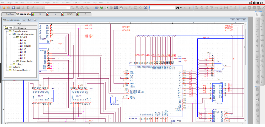The width and height of the screenshot is (265, 127).
Task: Open the find options arrow next to binoculars
Action: tap(181, 8)
